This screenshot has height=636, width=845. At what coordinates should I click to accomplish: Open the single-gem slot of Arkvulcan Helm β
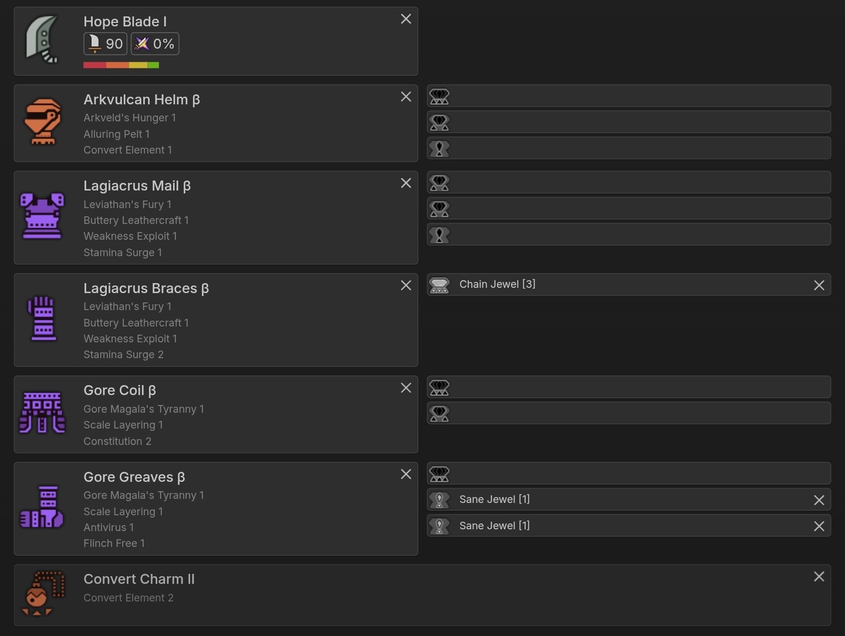tap(629, 148)
